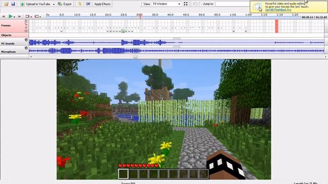
Task: Click the mouse icon in the Frames track header
Action: 26,28
